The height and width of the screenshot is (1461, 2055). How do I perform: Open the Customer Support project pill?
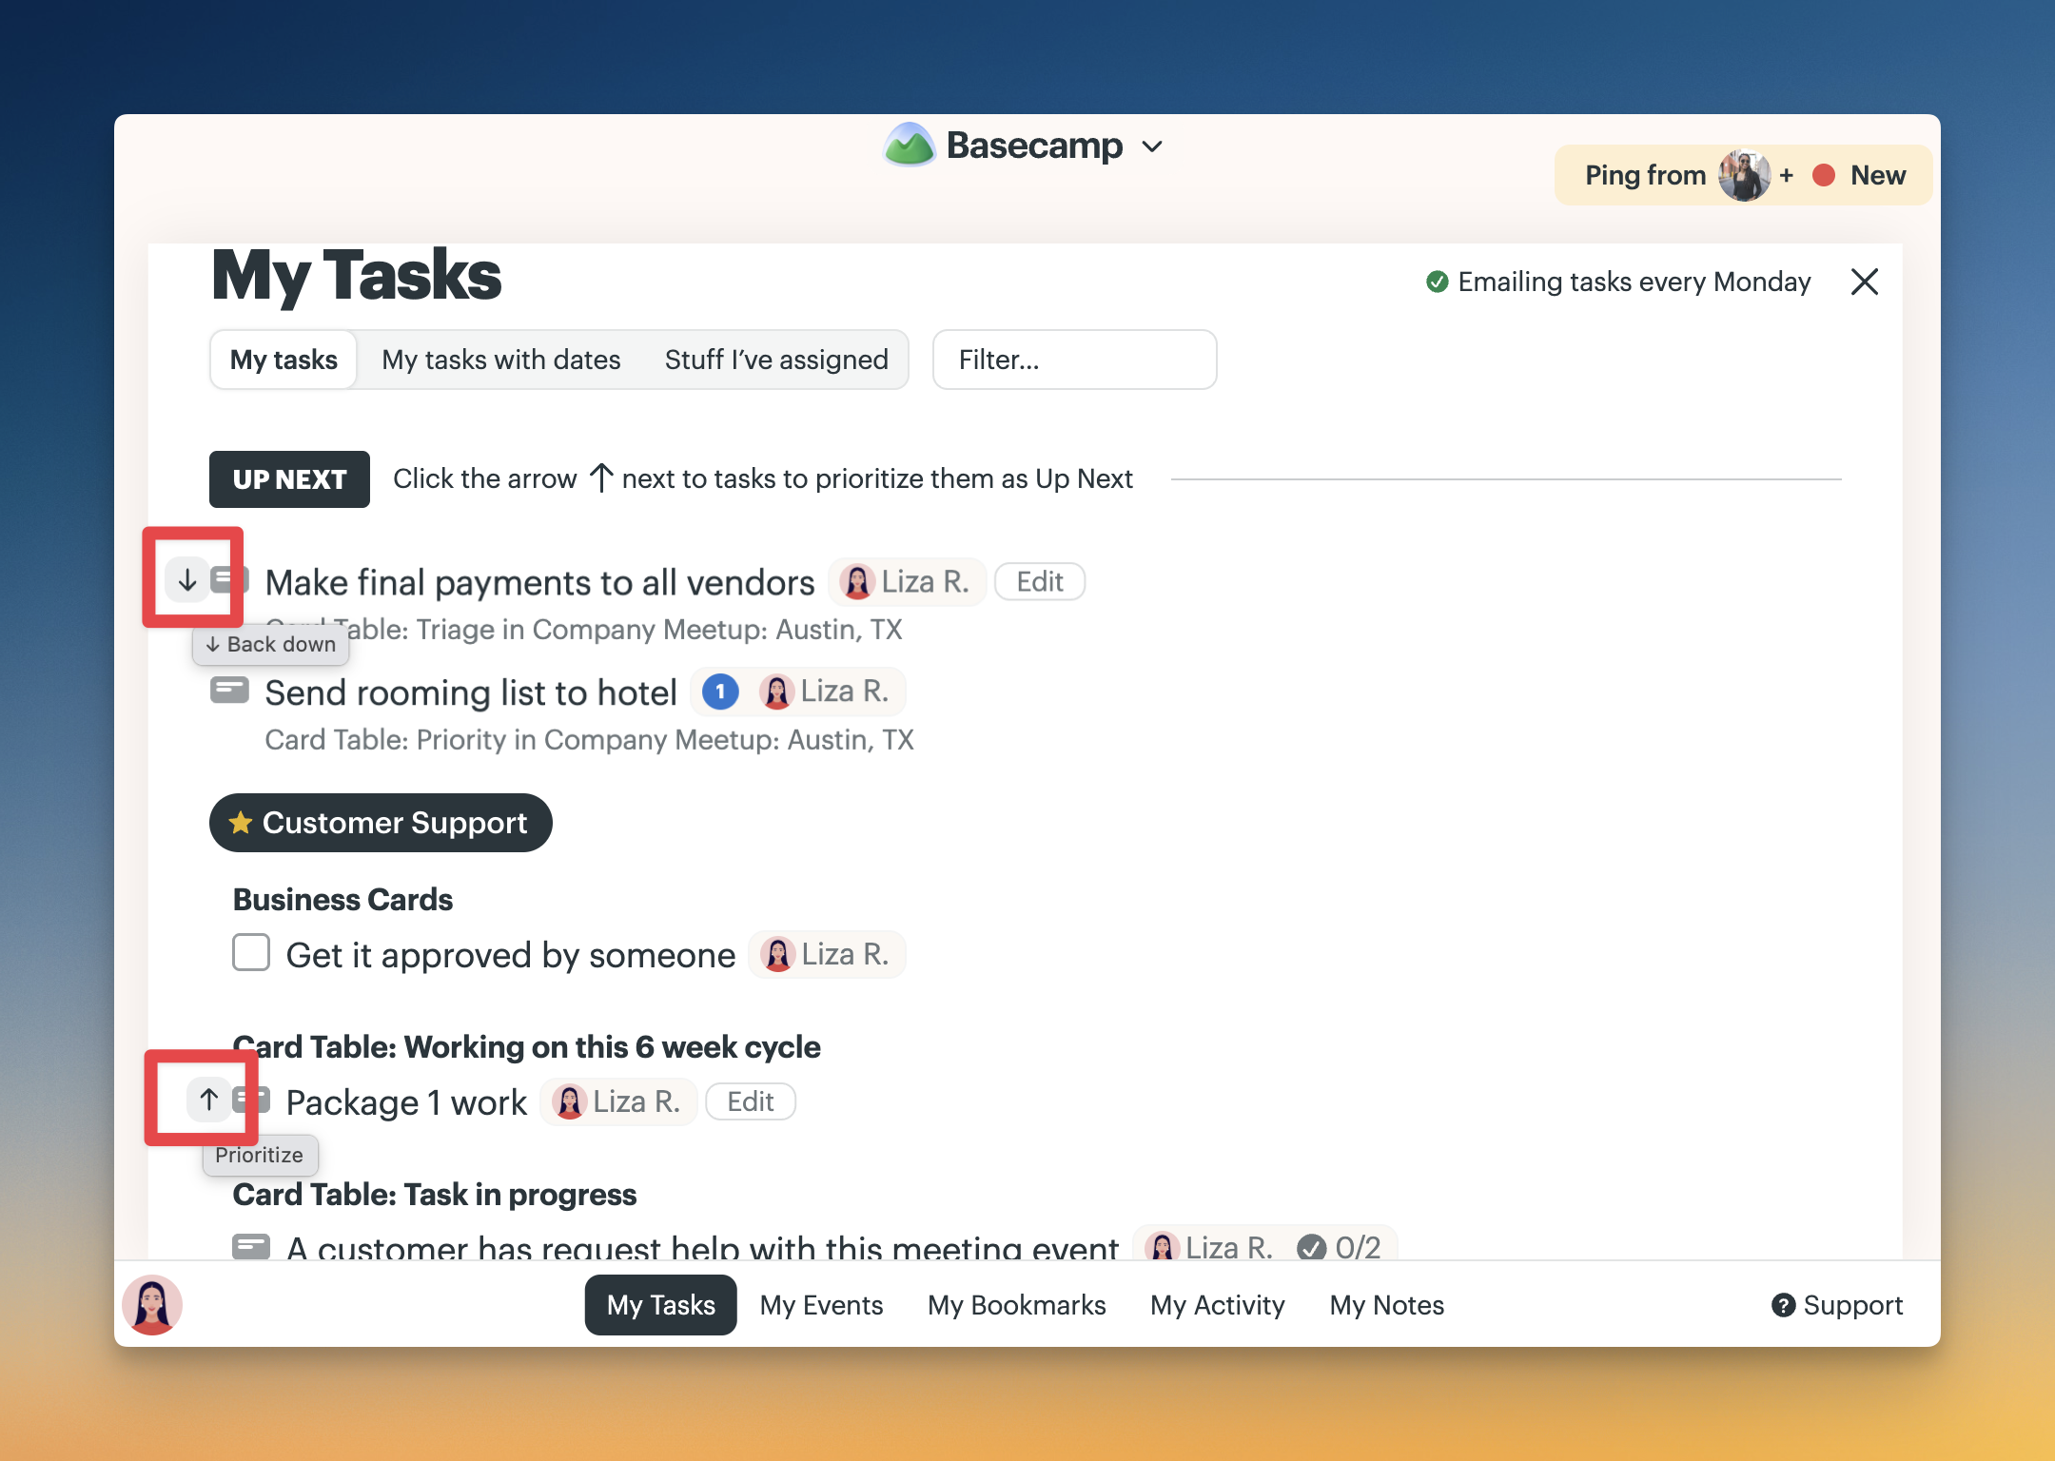click(x=381, y=823)
